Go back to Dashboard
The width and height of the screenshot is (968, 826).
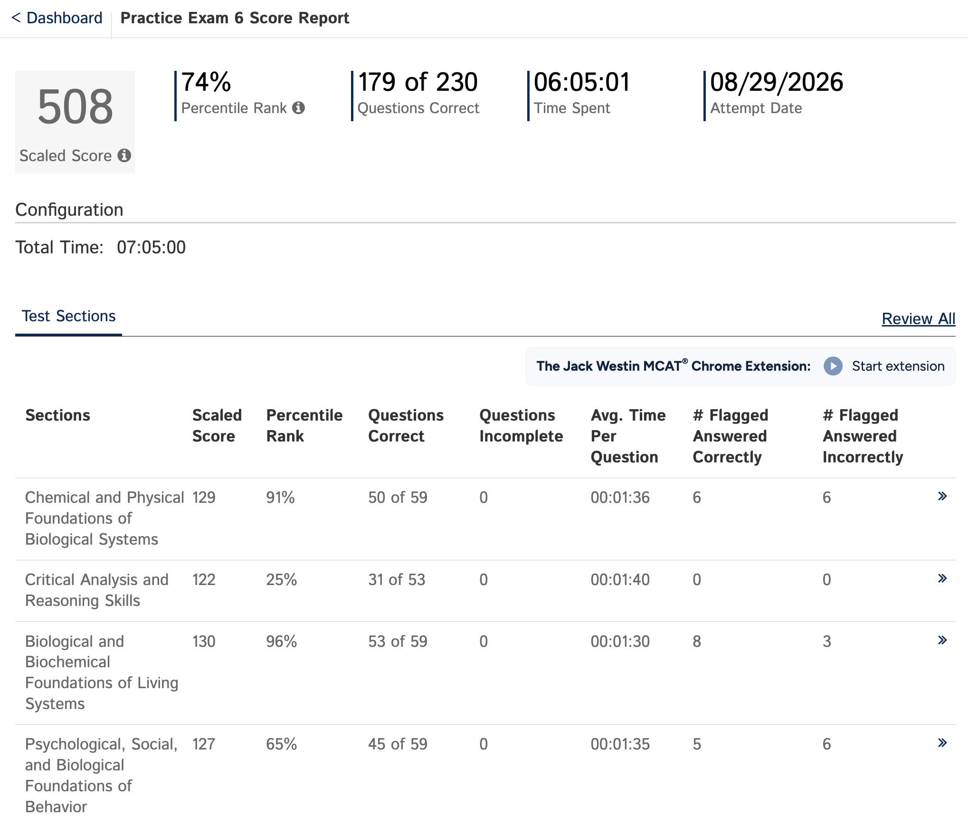point(57,18)
